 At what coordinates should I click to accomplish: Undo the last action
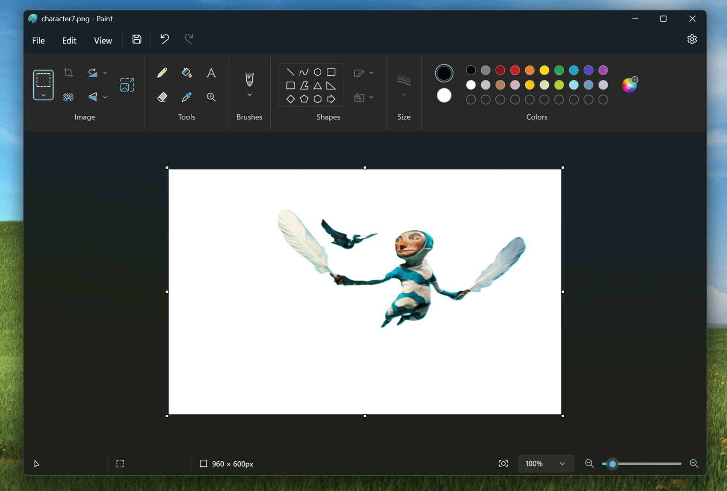[x=164, y=39]
